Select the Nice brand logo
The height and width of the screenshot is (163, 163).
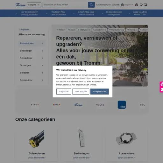tap(122, 105)
